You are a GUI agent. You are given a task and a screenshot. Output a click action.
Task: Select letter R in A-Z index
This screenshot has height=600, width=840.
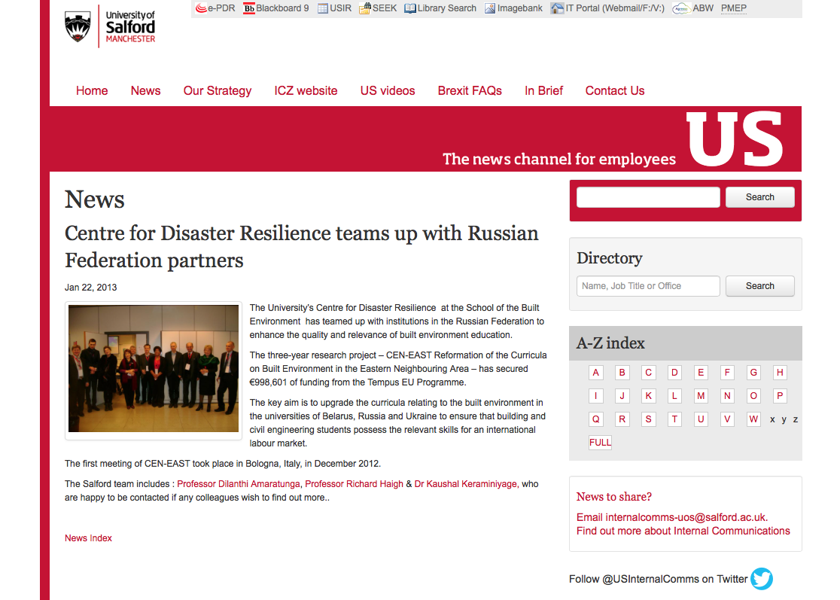click(x=622, y=419)
